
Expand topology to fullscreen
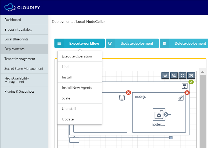pos(182,76)
